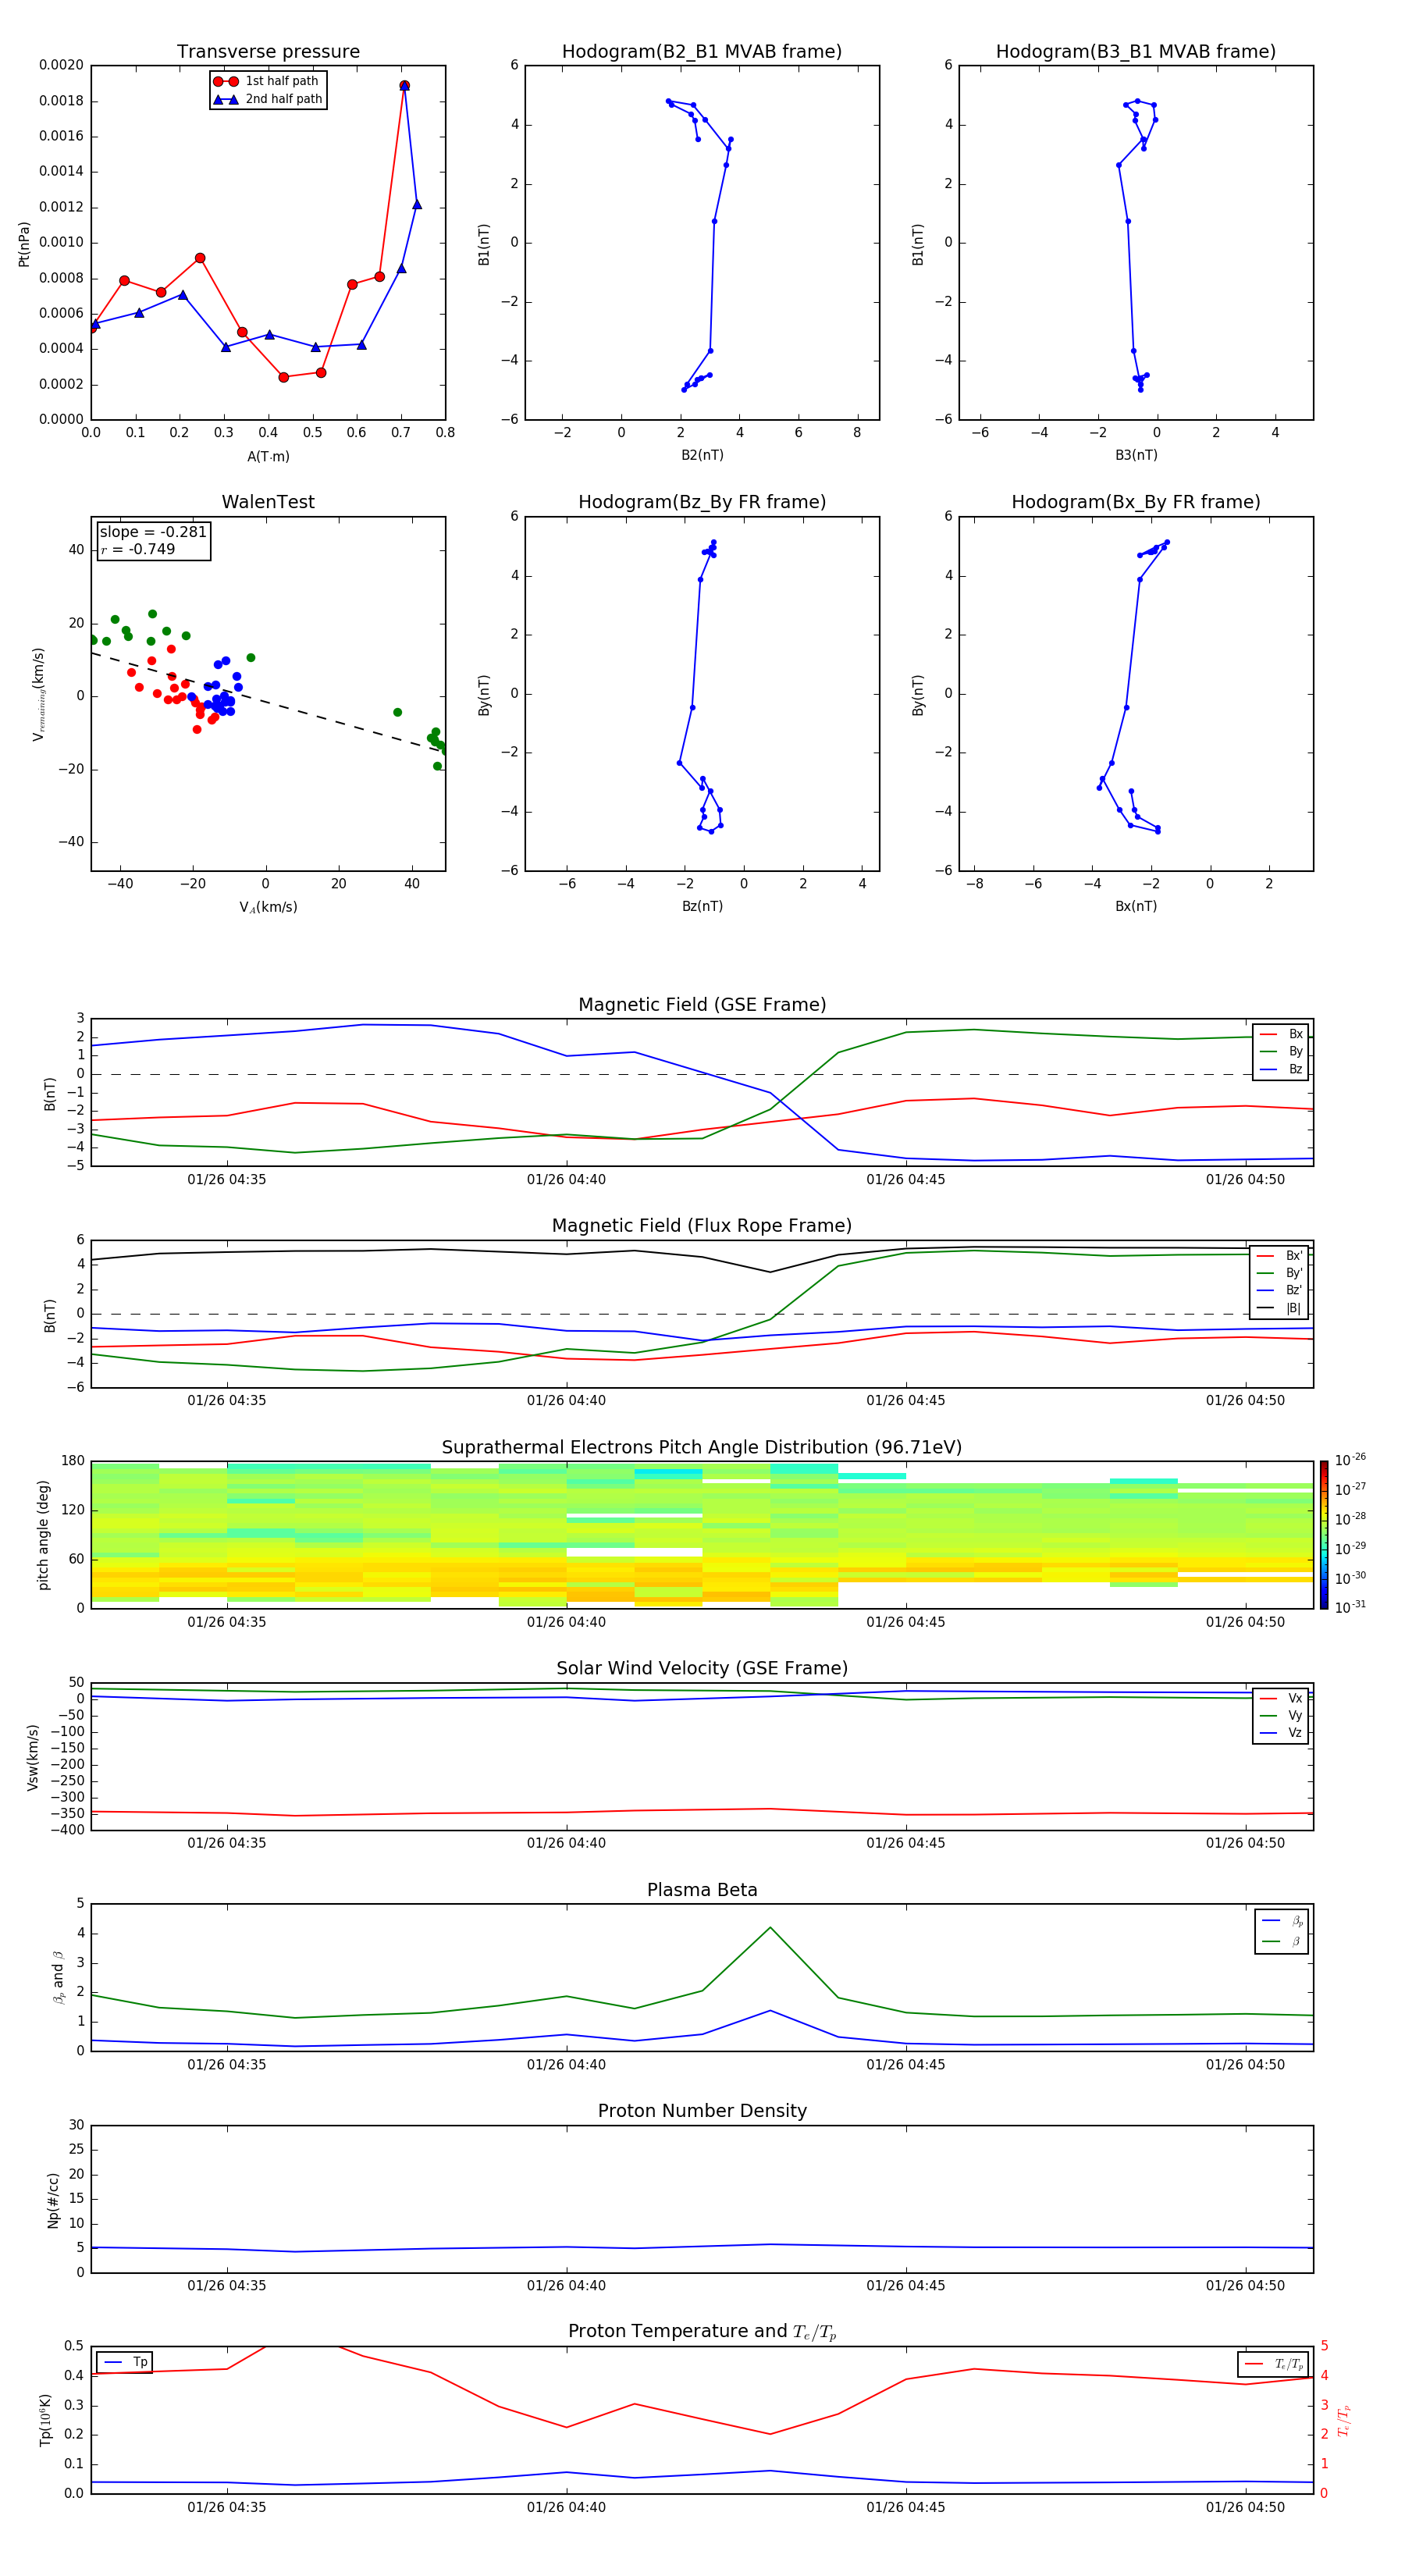
Task: Click the 'pitch angle (deg)' axis label
Action: pos(43,1535)
